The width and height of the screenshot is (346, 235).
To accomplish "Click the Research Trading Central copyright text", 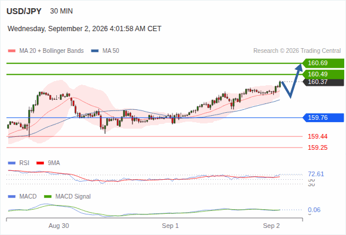I will pyautogui.click(x=297, y=51).
